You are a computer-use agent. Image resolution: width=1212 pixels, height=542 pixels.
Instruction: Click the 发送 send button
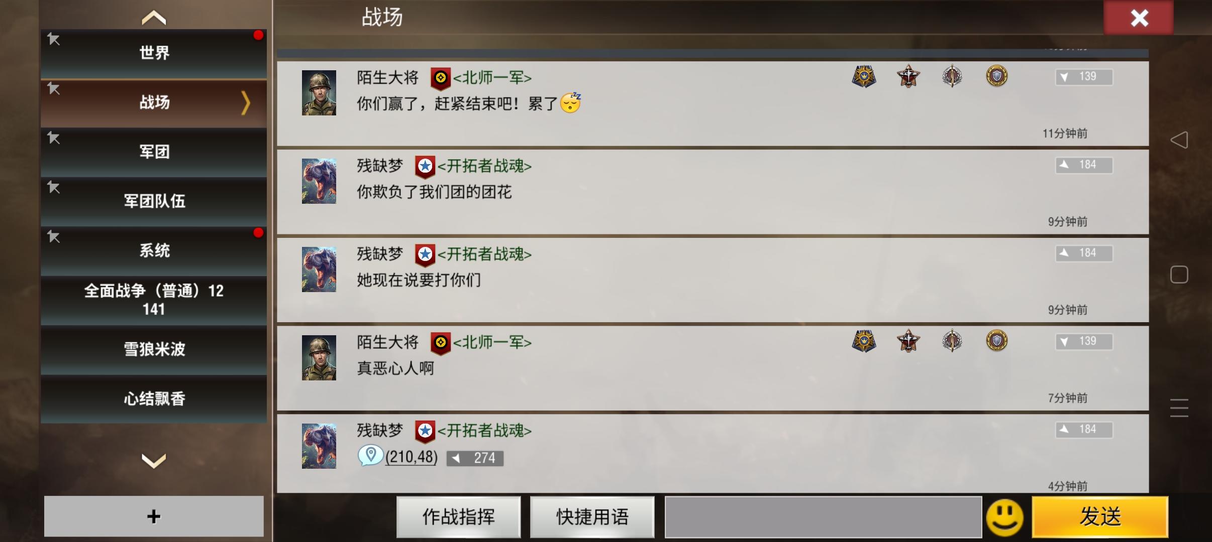(1100, 517)
